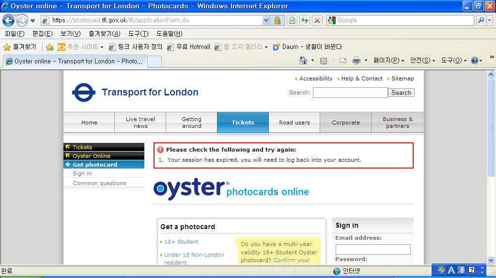Open the 도구(O) command bar menu
Viewport: 496px width, 278px height.
tap(453, 61)
